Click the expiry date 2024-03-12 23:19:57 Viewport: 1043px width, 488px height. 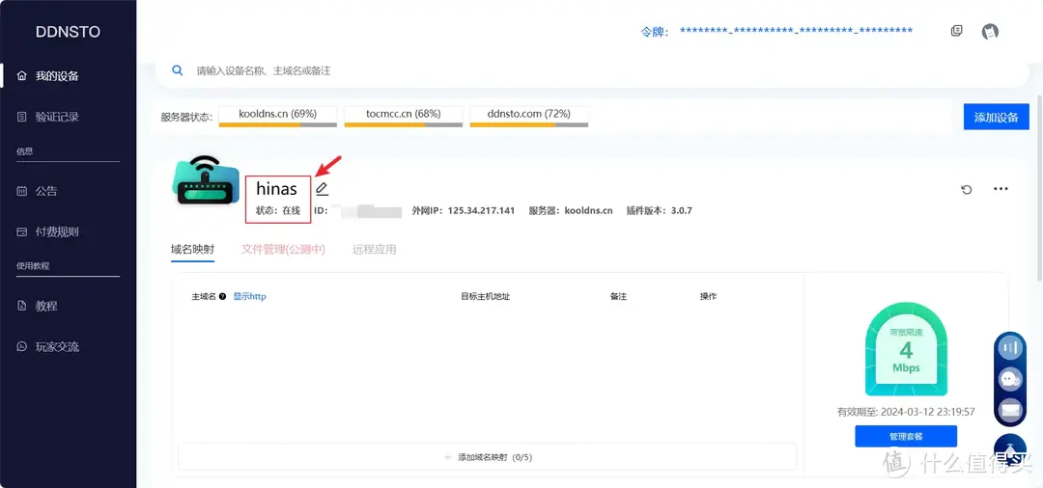[x=927, y=412]
